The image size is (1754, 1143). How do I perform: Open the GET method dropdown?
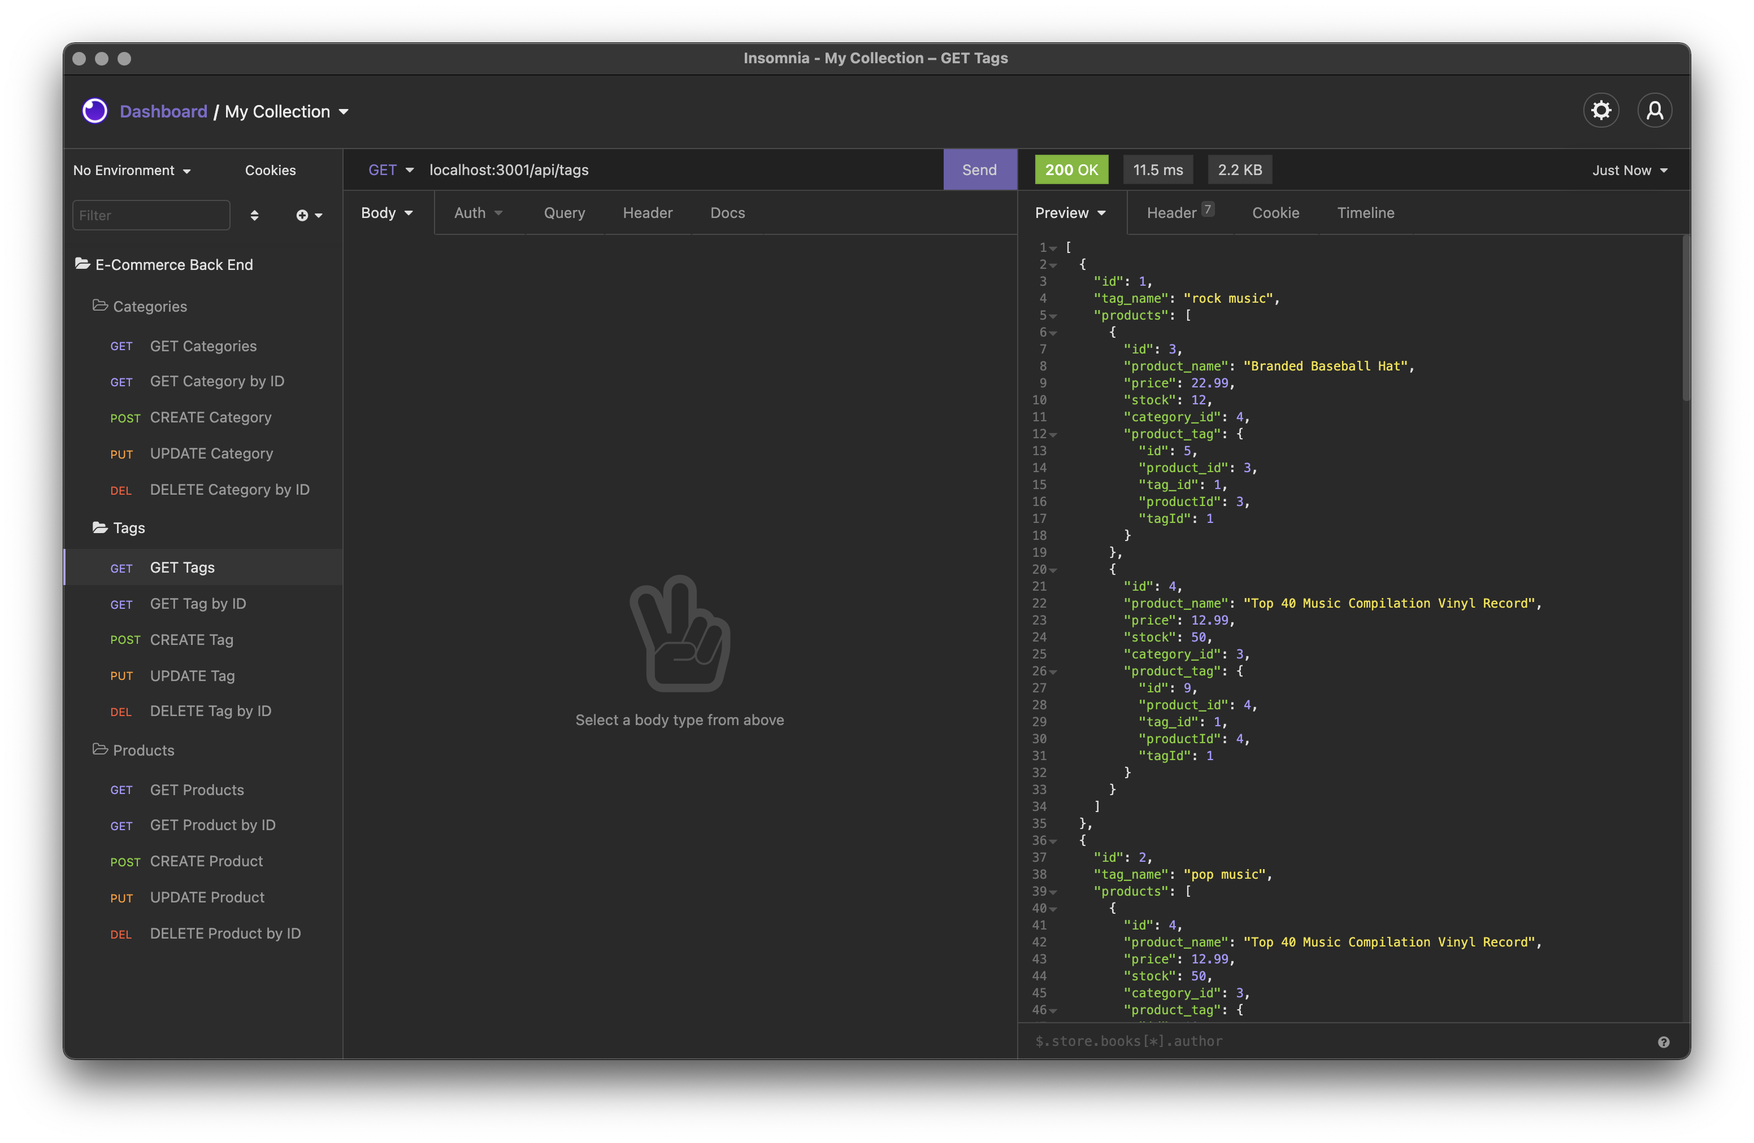[390, 170]
